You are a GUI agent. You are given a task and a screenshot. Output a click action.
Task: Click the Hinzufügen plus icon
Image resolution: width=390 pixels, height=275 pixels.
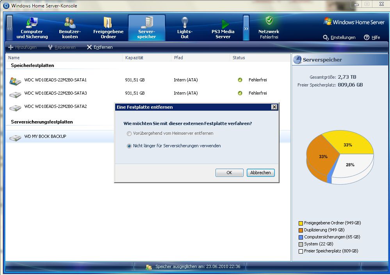click(11, 47)
